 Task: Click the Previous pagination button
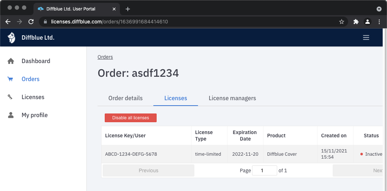tap(148, 170)
